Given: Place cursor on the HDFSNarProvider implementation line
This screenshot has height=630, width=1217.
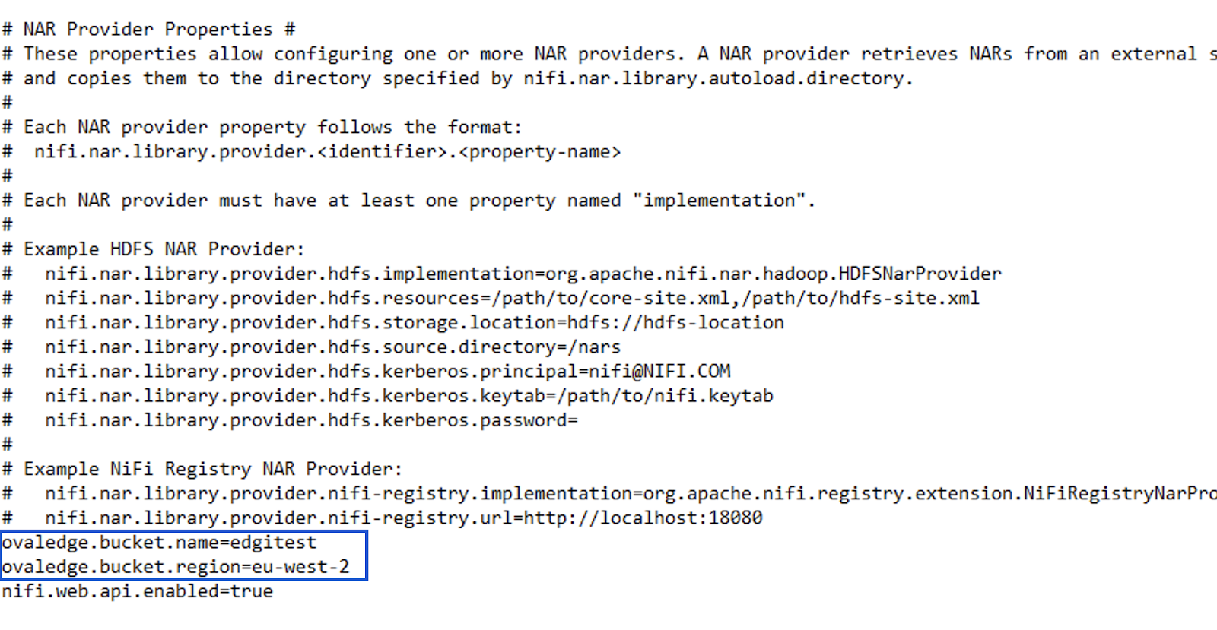Looking at the screenshot, I should (x=523, y=274).
